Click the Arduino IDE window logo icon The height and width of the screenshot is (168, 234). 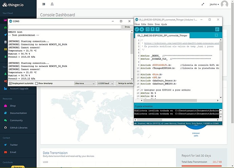click(x=137, y=20)
